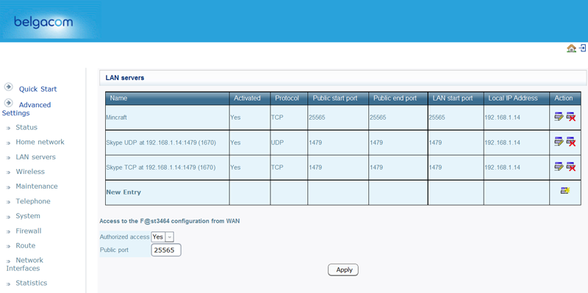The width and height of the screenshot is (588, 293).
Task: Click the LAN start port header
Action: tap(456, 98)
